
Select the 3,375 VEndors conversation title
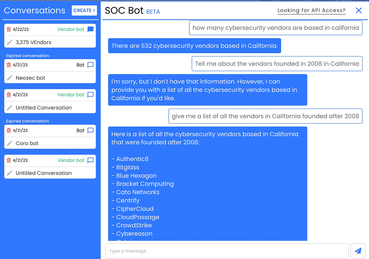(x=33, y=42)
